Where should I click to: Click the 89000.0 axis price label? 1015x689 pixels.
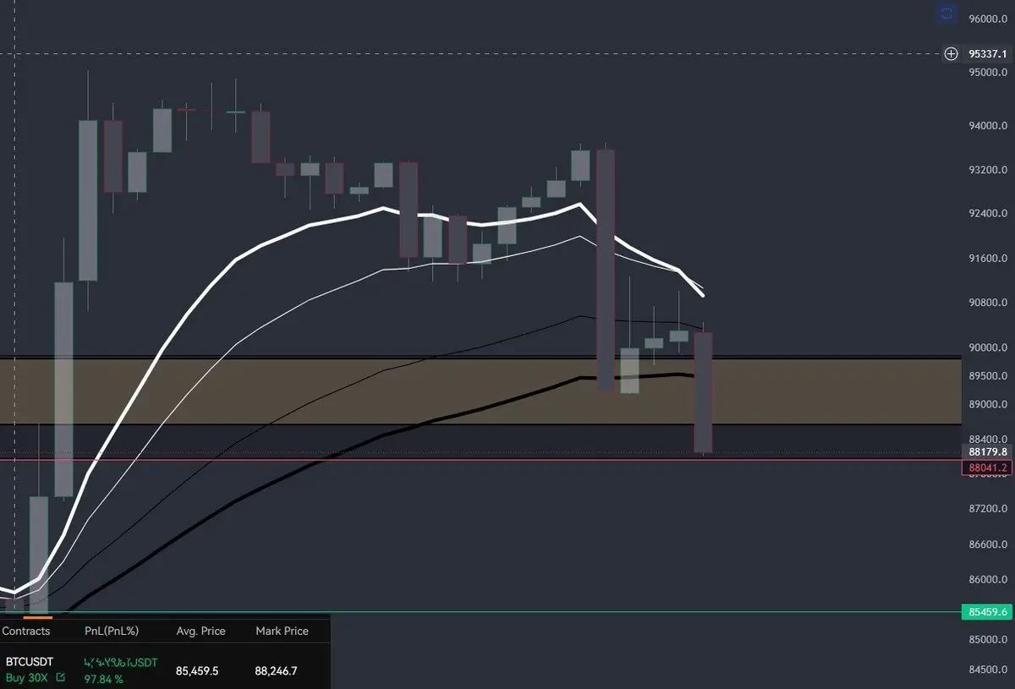tap(988, 404)
